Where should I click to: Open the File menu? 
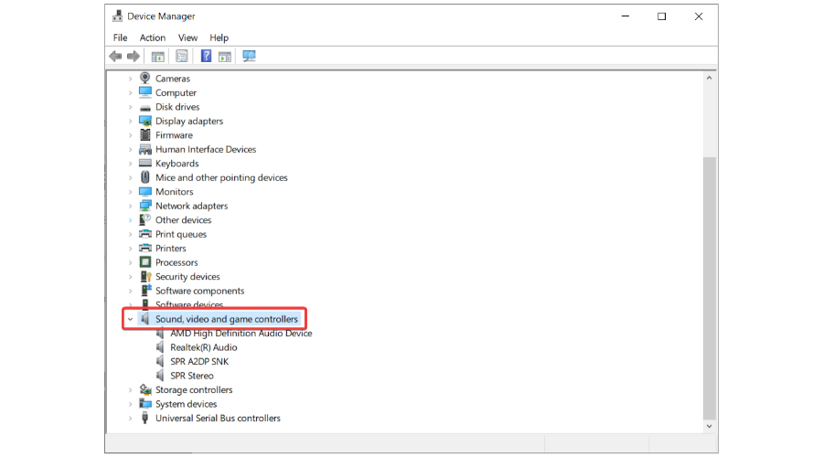[x=120, y=37]
